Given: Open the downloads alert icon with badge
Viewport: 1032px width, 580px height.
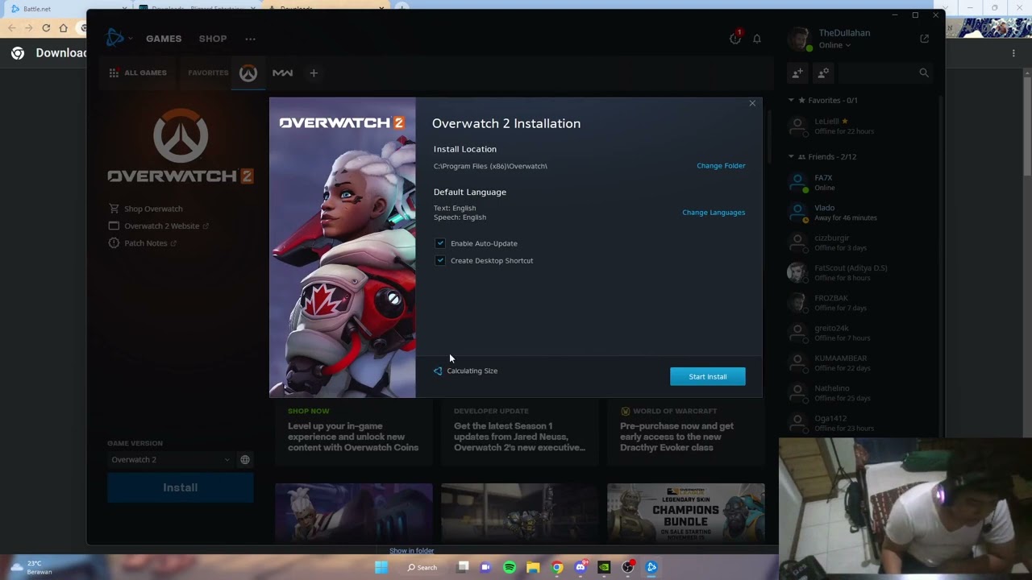Looking at the screenshot, I should pyautogui.click(x=734, y=38).
